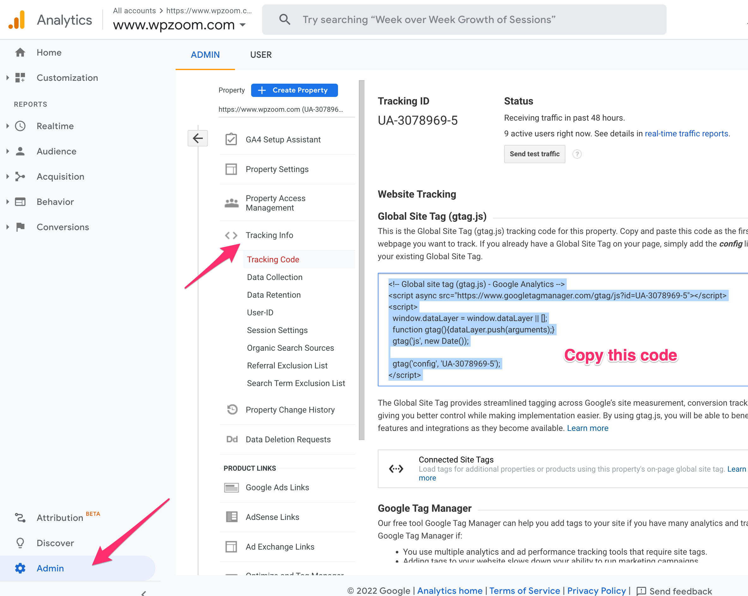Viewport: 748px width, 596px height.
Task: Click the Send feedback chat icon in footer
Action: (x=641, y=591)
